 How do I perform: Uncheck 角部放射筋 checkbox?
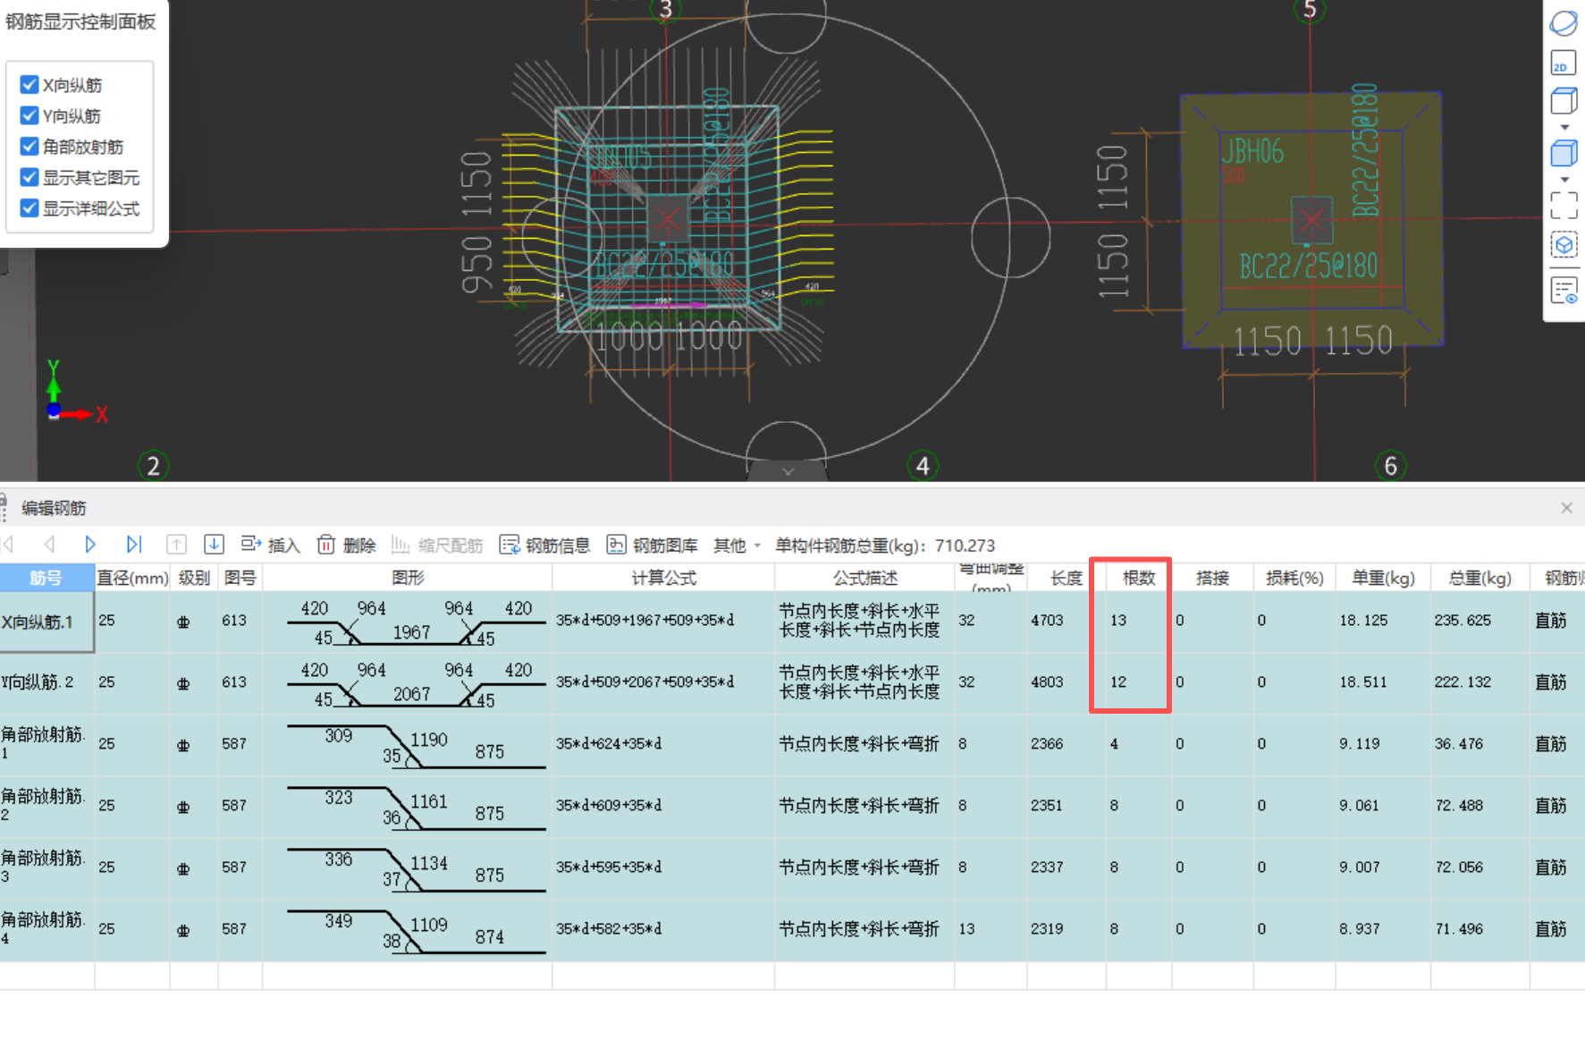point(30,147)
